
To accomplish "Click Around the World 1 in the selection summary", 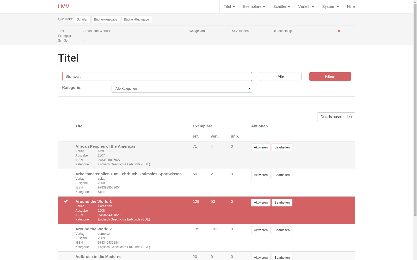I will click(x=97, y=31).
